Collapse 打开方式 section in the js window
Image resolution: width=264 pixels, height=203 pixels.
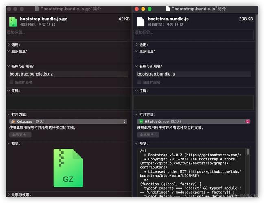pyautogui.click(x=137, y=114)
